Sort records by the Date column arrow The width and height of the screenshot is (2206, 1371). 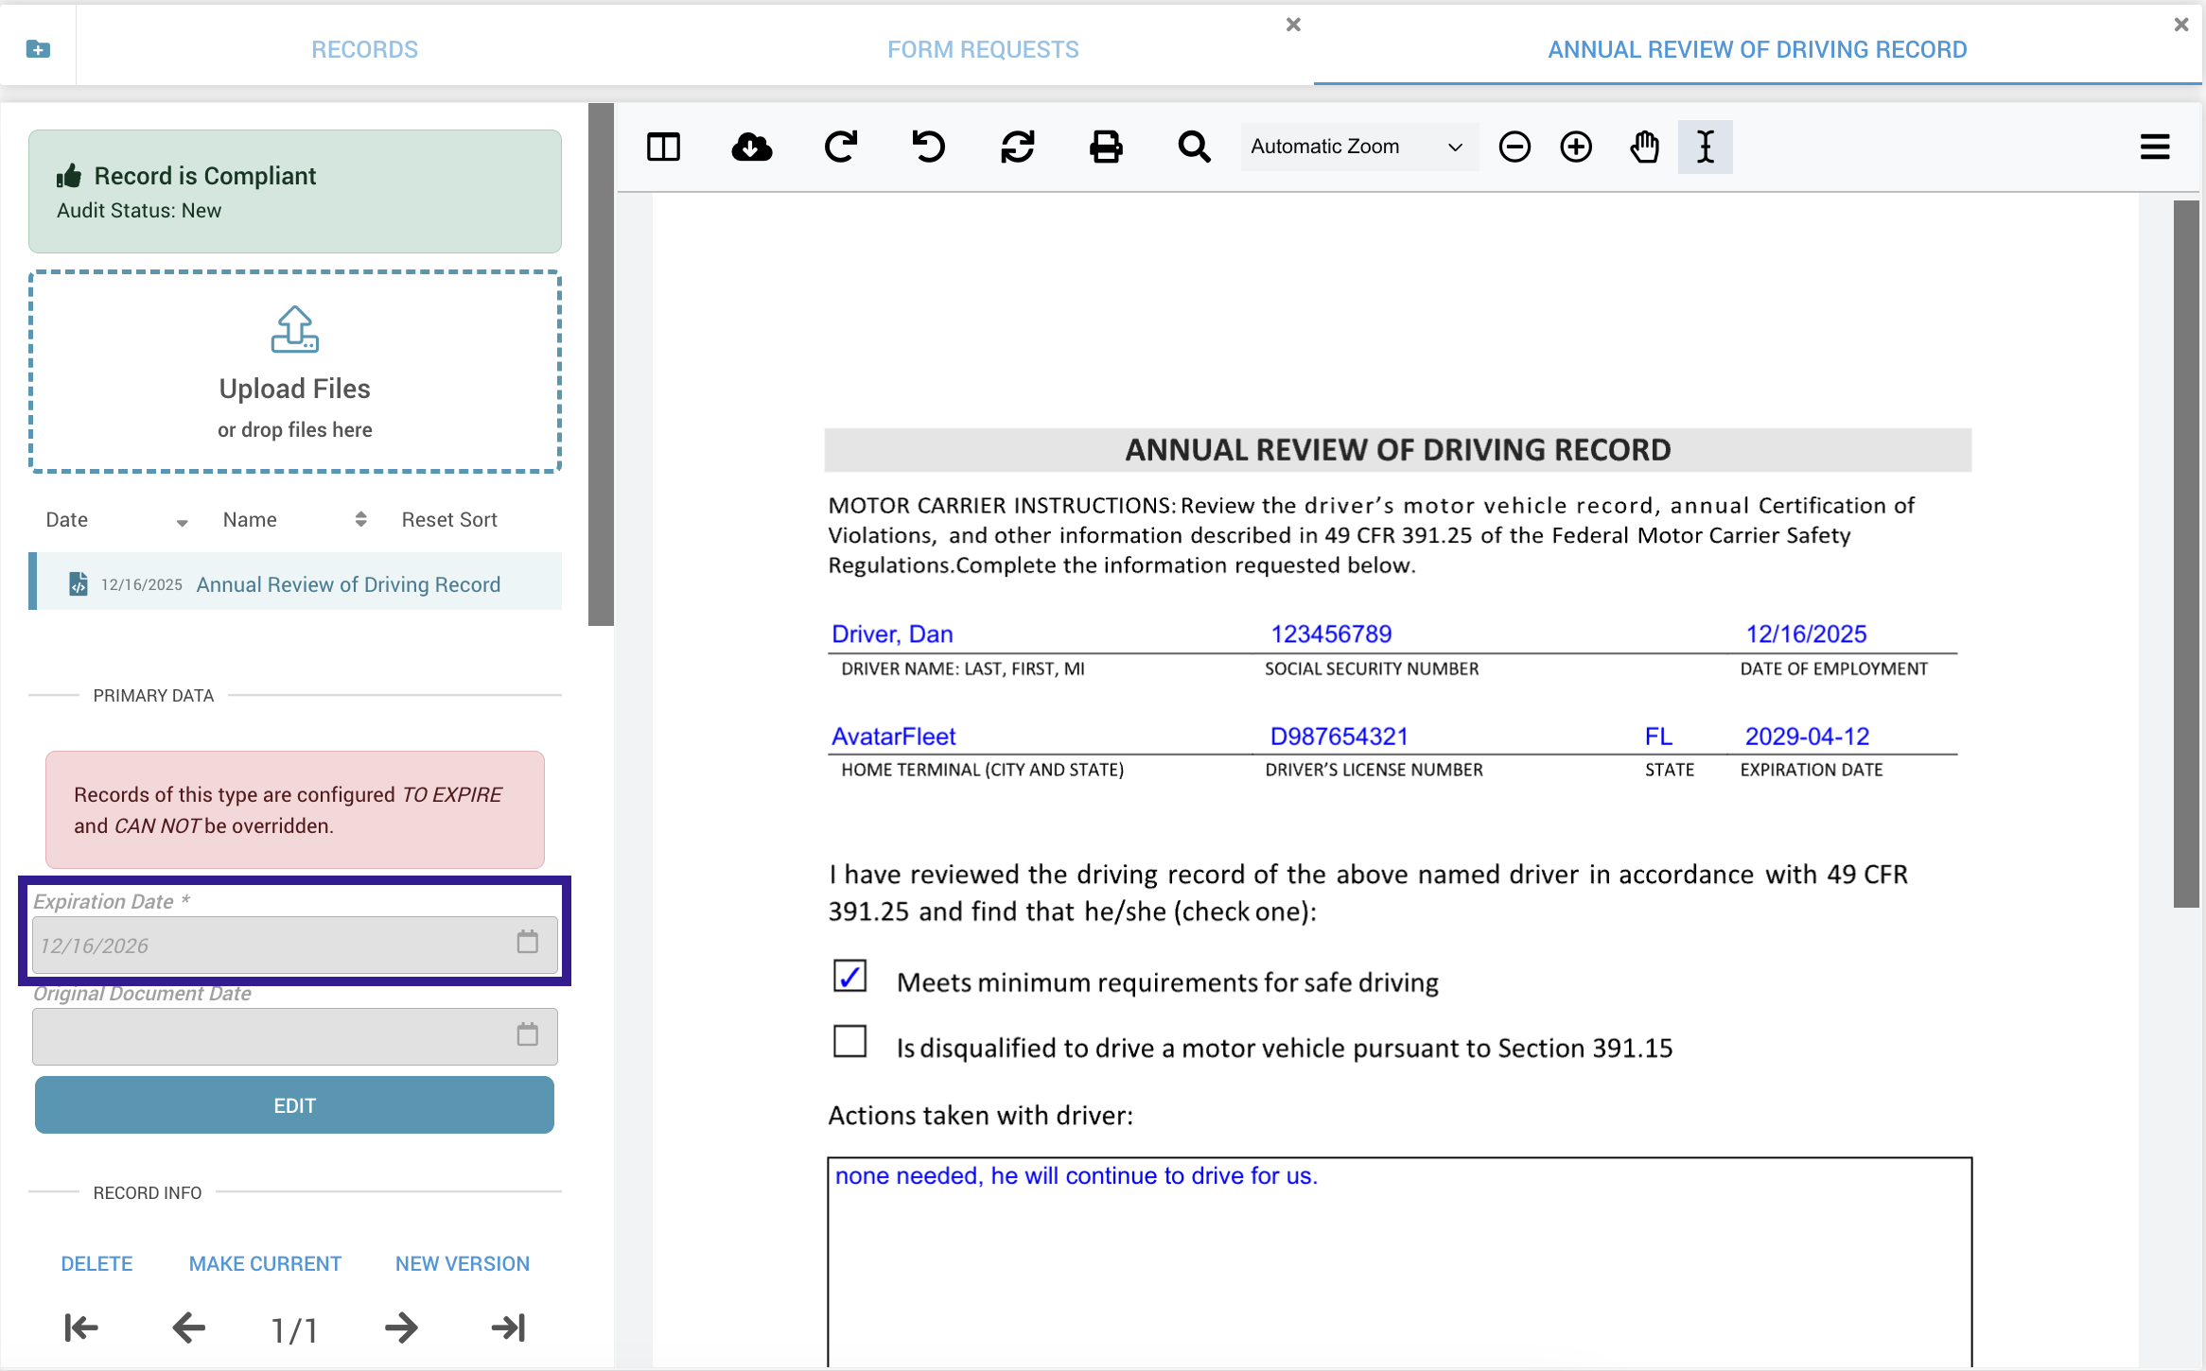[182, 521]
